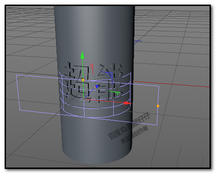Select the embossed text on the cylinder
Screen dimensions: 216x174
coord(93,82)
